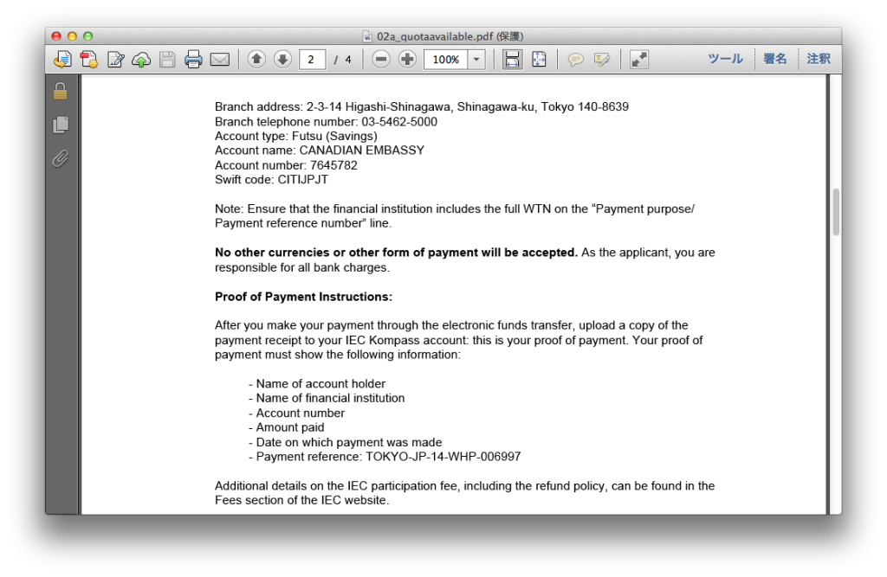Open the zoom level dropdown arrow
This screenshot has height=577, width=887.
point(476,60)
